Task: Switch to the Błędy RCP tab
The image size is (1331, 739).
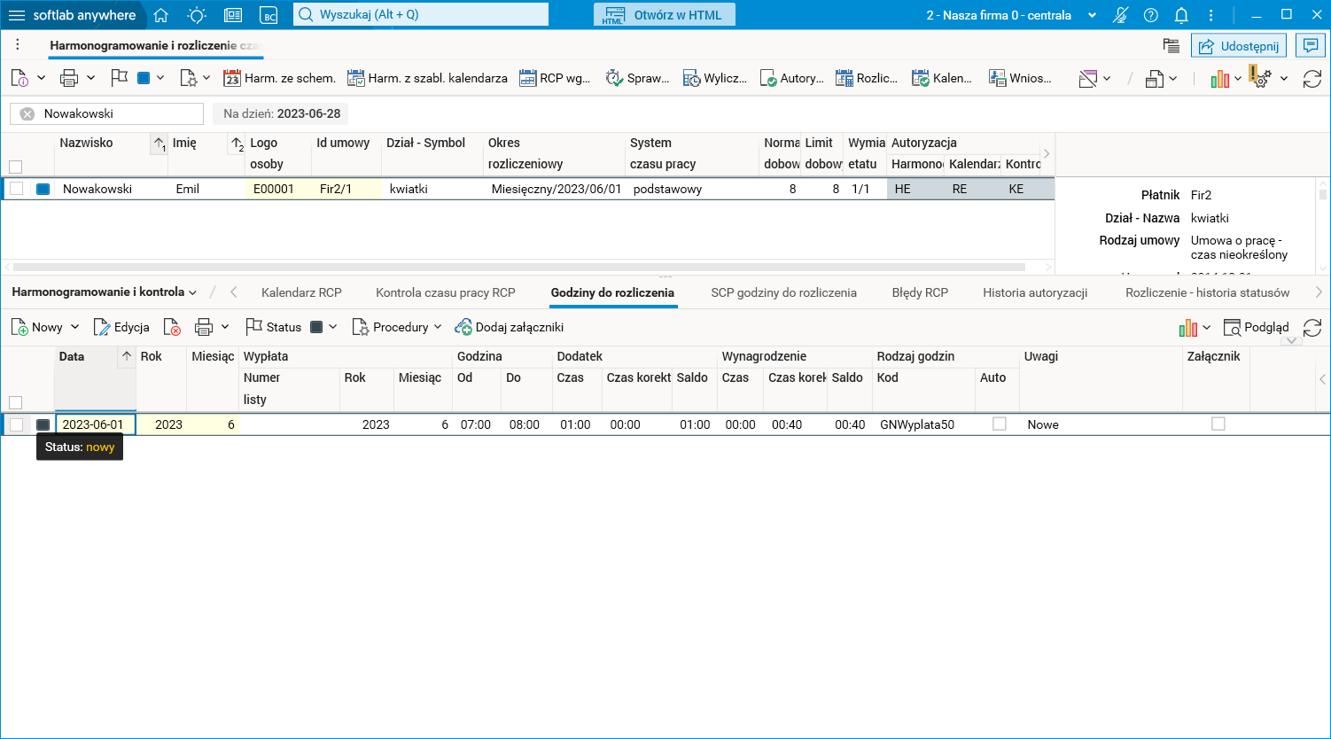Action: (x=920, y=292)
